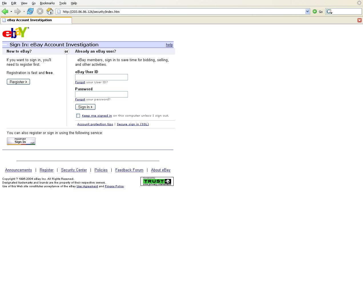The width and height of the screenshot is (363, 283).
Task: Click the green Back arrow button
Action: click(x=5, y=11)
